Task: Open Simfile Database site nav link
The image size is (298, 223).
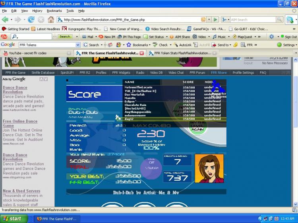Action: coord(43,73)
